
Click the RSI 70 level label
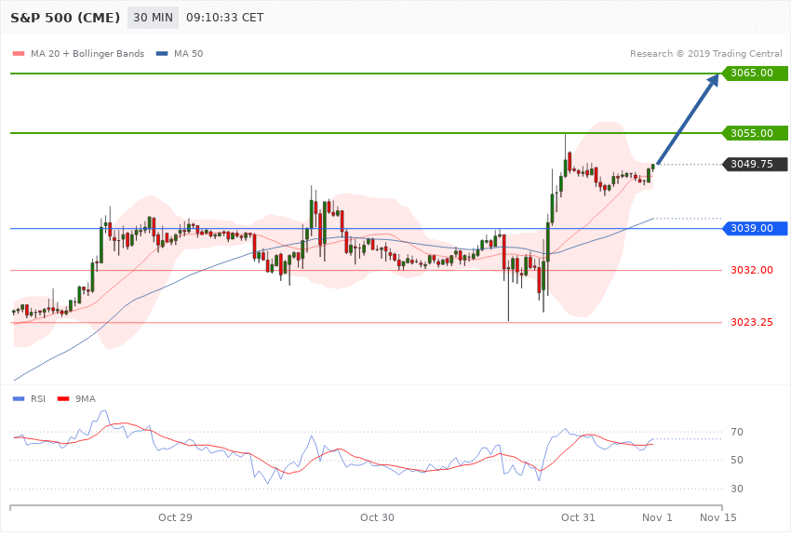737,432
